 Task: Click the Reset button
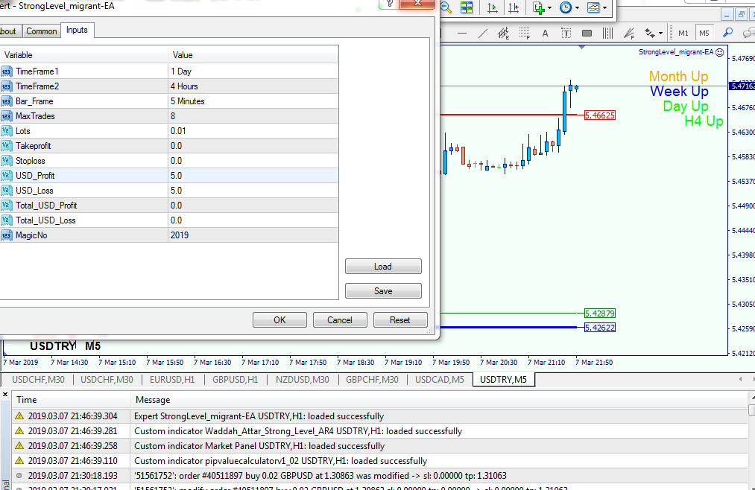click(x=400, y=320)
